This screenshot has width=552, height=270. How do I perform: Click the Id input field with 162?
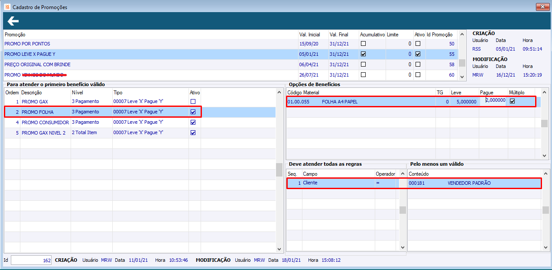(x=31, y=260)
